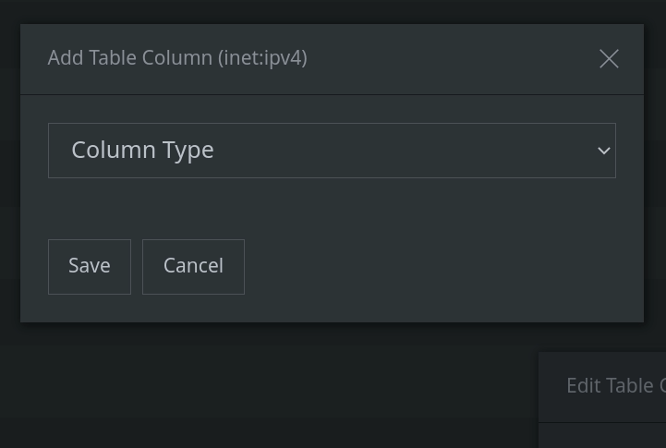
Task: Click the Column Type placeholder text
Action: [x=142, y=151]
